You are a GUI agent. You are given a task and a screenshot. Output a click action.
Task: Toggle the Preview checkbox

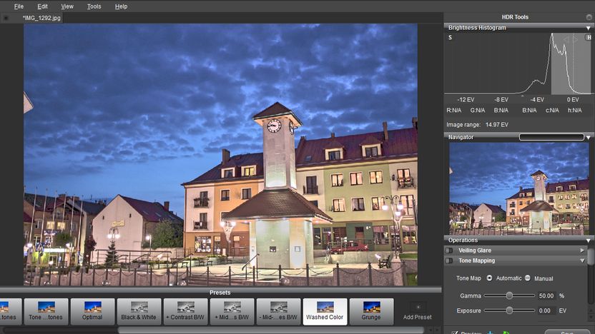coord(454,333)
